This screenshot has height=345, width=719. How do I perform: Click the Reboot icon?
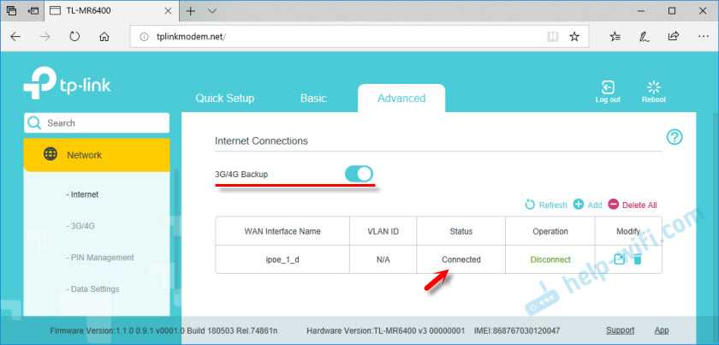[653, 87]
